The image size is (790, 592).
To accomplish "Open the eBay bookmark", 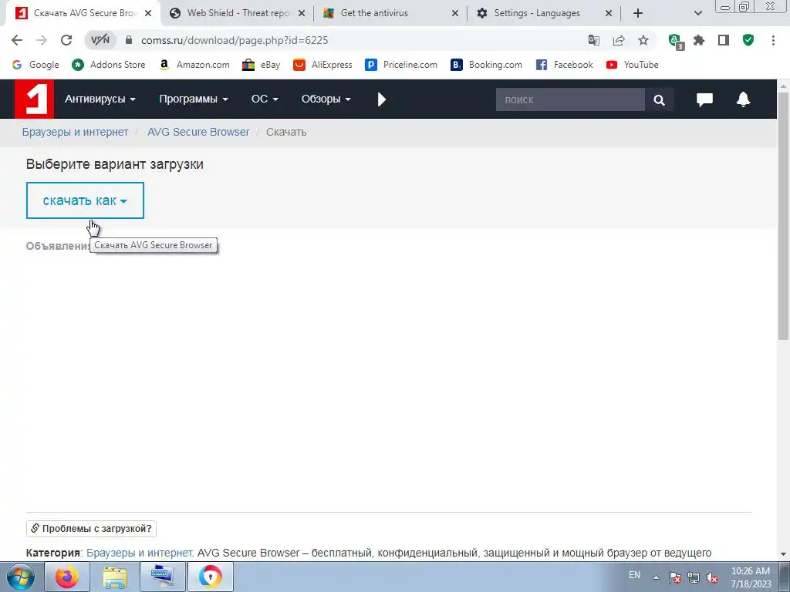I will pos(261,65).
